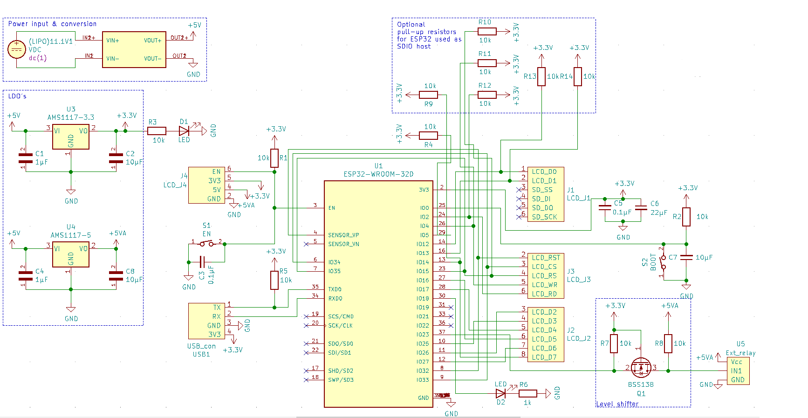
Task: Select resistor R3 10k symbol
Action: [157, 131]
